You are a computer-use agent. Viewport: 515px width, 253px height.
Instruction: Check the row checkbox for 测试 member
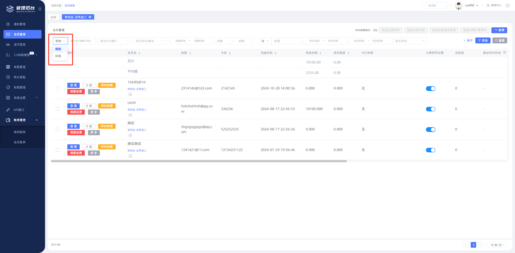(57, 129)
